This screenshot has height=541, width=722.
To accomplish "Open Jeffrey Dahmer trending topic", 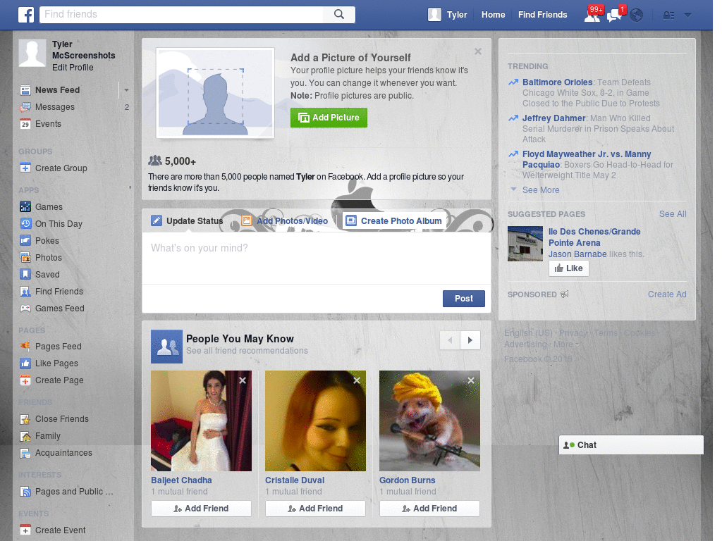I will click(x=554, y=118).
